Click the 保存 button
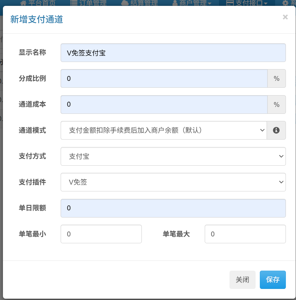The width and height of the screenshot is (296, 300). [x=273, y=280]
